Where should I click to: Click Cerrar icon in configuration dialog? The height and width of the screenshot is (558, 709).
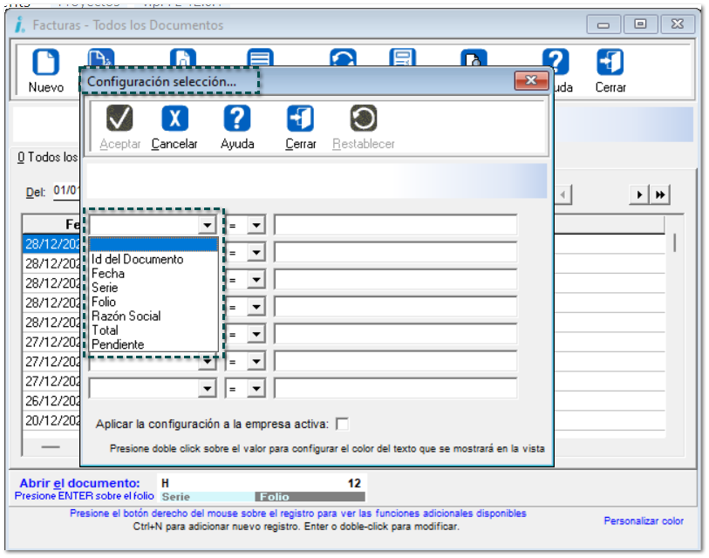tap(301, 119)
